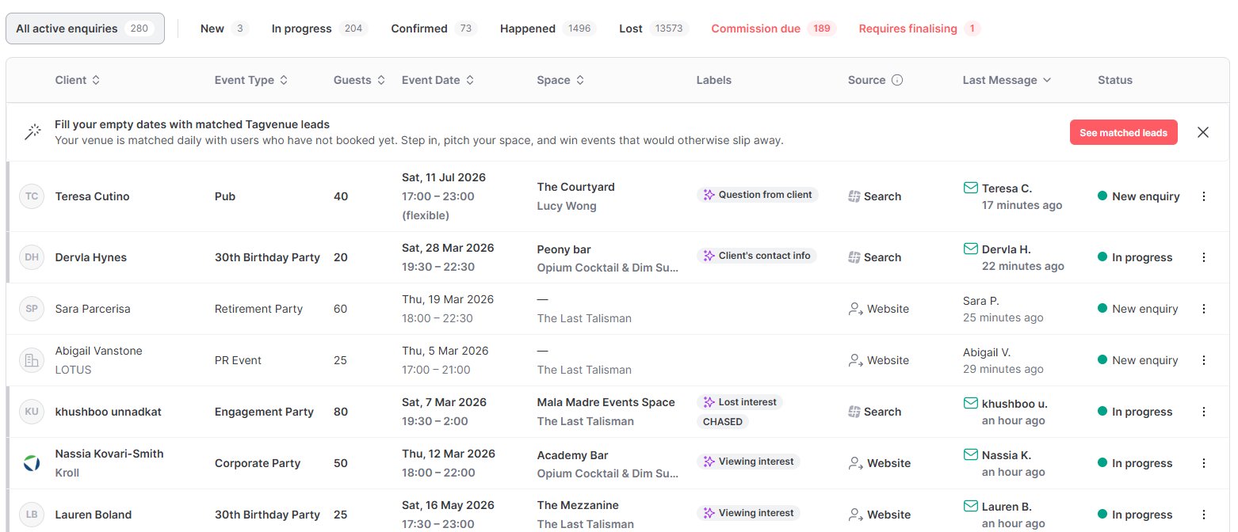Open the three-dot menu for Sara Parcerisa
Screen dimensions: 1238x532
coord(1204,309)
